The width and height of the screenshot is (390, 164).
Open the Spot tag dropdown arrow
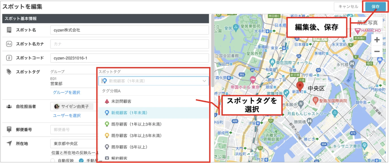click(204, 81)
